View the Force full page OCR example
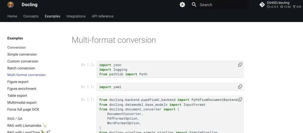The image size is (303, 133). (23, 110)
